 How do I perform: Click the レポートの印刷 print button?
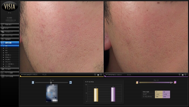(x=10, y=77)
